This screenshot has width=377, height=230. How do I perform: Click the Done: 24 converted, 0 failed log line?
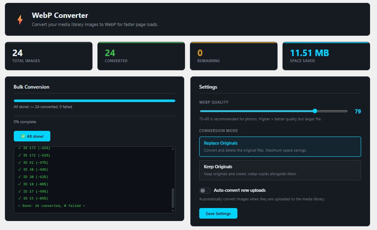click(52, 206)
